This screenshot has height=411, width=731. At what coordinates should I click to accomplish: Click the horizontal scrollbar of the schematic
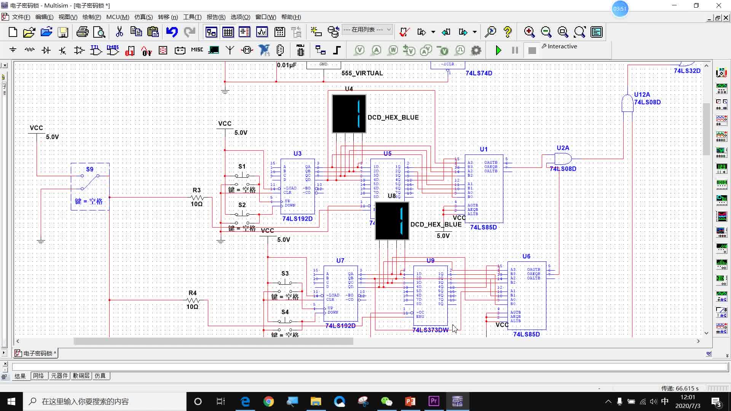tap(213, 341)
